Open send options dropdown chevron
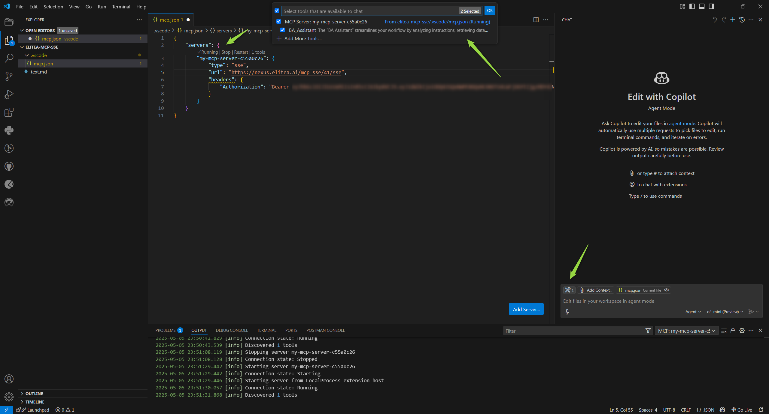 click(x=757, y=312)
